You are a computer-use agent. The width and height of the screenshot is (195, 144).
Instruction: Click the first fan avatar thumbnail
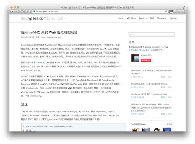135,129
